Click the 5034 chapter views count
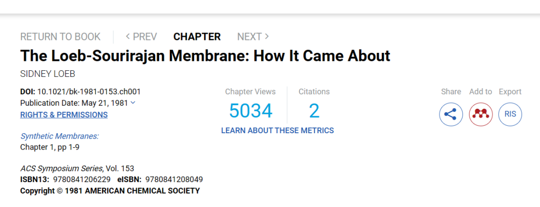Screen dimensions: 540x207 tap(250, 111)
